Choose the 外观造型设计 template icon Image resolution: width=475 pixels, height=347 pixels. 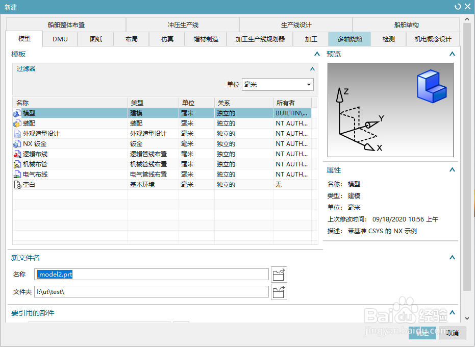pos(17,133)
